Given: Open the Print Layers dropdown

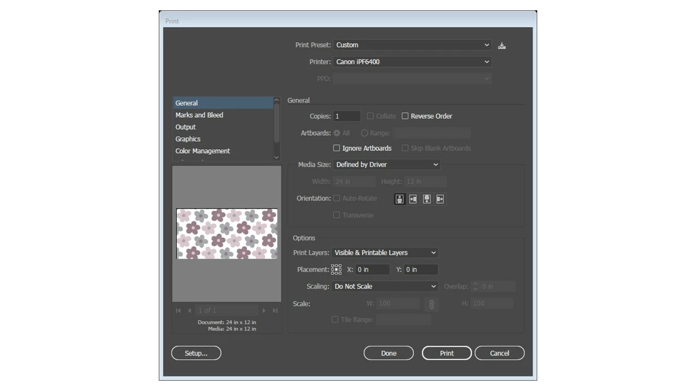Looking at the screenshot, I should click(385, 253).
